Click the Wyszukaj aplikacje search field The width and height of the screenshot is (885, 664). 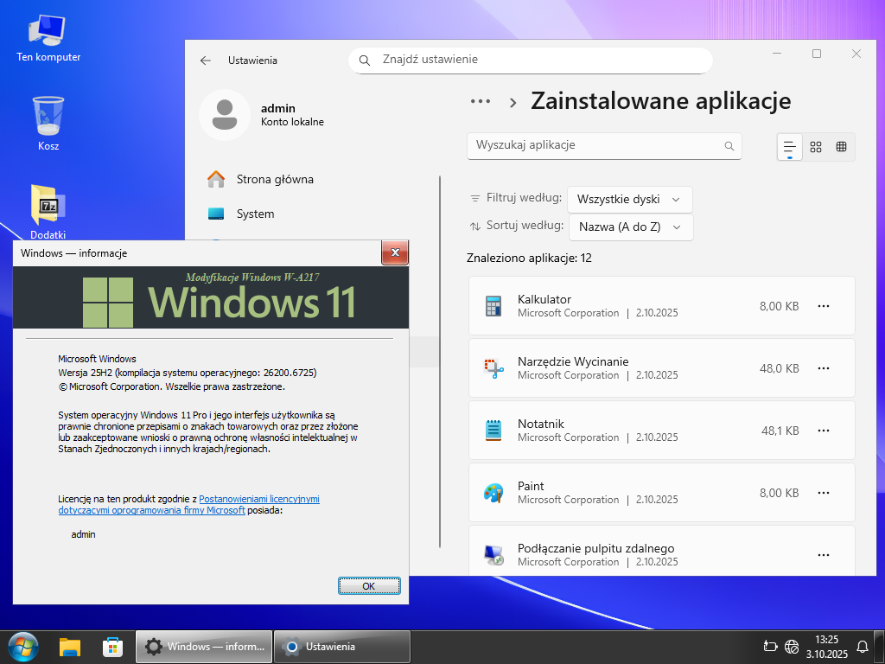click(x=596, y=145)
